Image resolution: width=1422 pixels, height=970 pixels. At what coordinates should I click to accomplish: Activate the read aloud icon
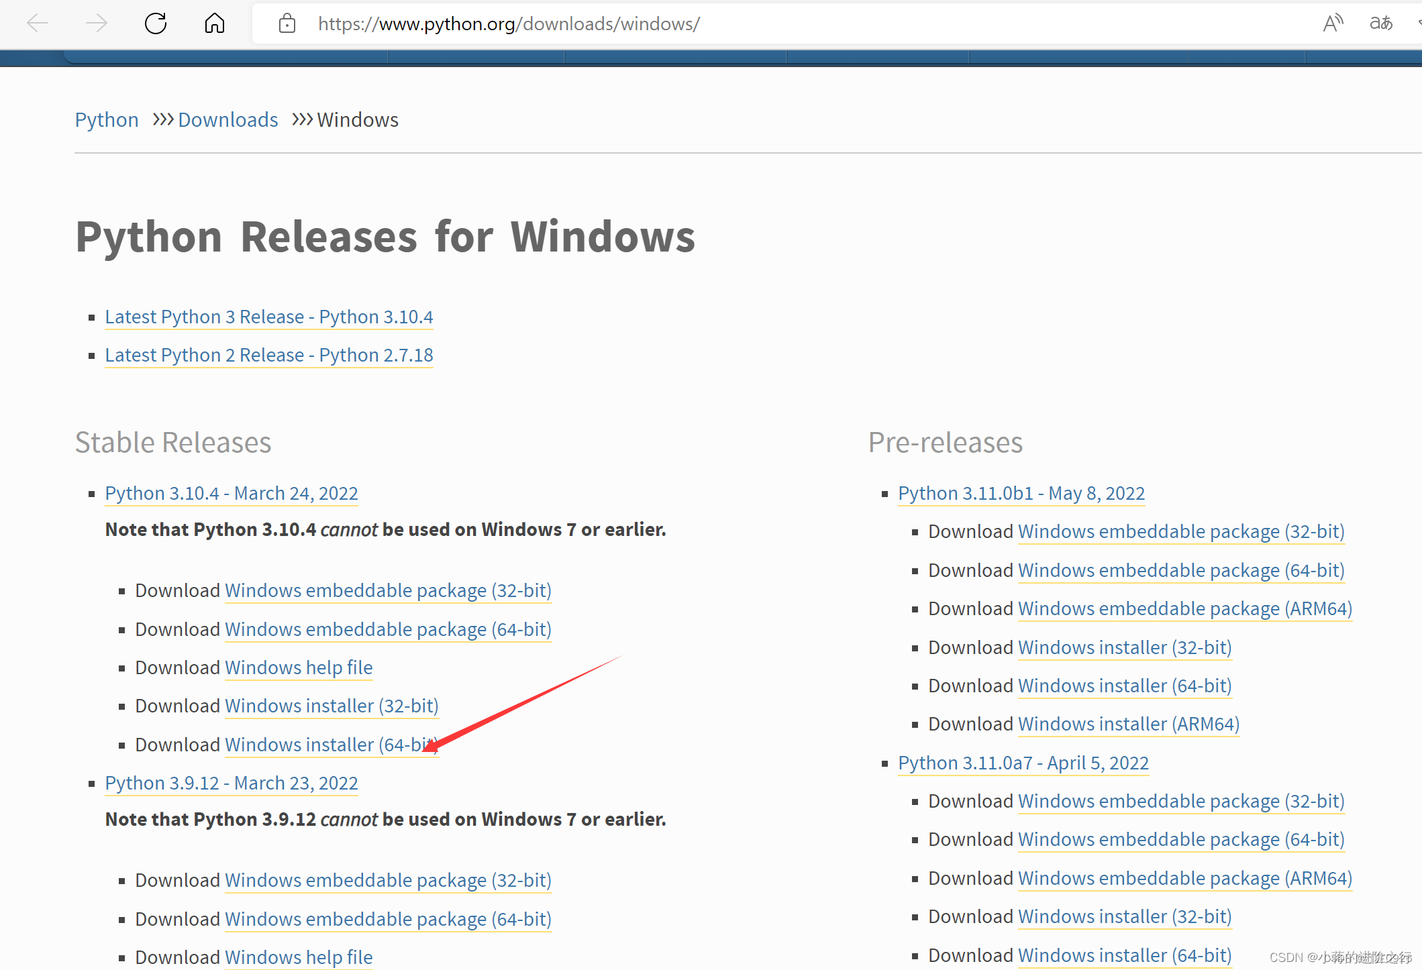1333,23
